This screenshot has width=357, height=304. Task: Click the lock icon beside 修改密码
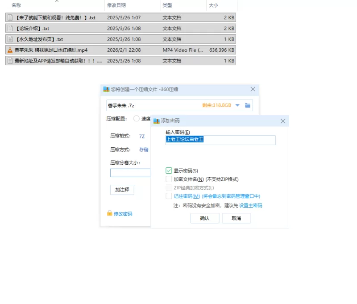point(109,213)
